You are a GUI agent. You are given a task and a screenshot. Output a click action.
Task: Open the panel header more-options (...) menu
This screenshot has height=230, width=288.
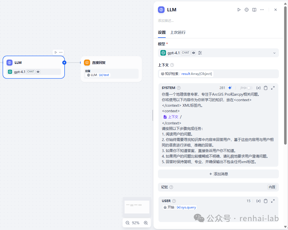pos(262,10)
